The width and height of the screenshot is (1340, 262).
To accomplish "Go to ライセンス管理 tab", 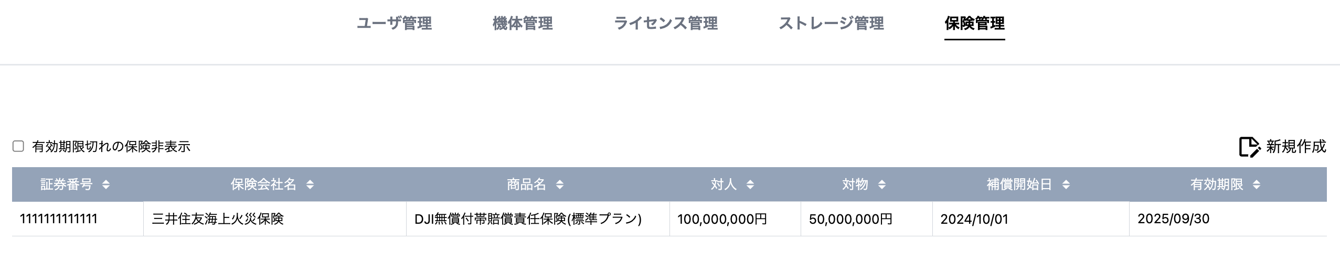I will [665, 24].
